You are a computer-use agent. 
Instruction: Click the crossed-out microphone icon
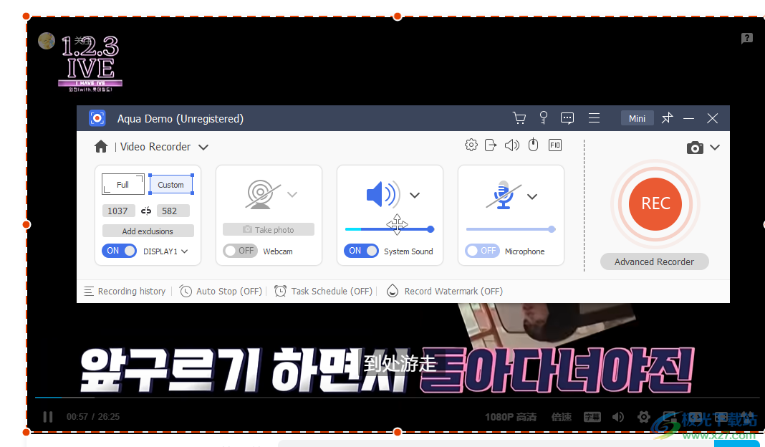504,195
